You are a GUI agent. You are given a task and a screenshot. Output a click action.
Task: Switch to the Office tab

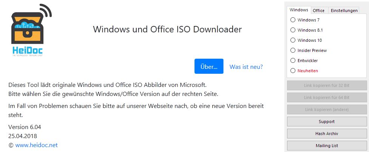pos(319,11)
